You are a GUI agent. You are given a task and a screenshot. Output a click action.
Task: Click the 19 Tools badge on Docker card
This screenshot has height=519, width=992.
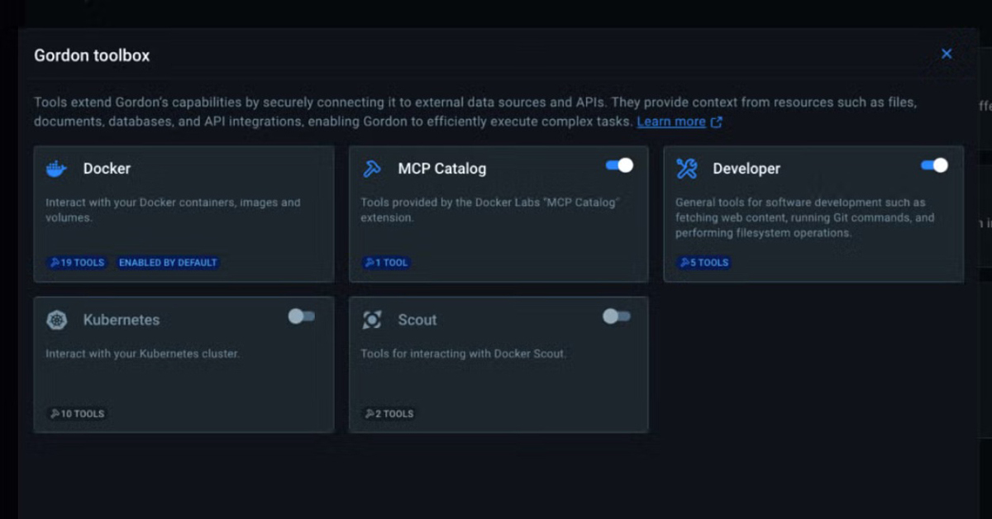[x=77, y=263]
